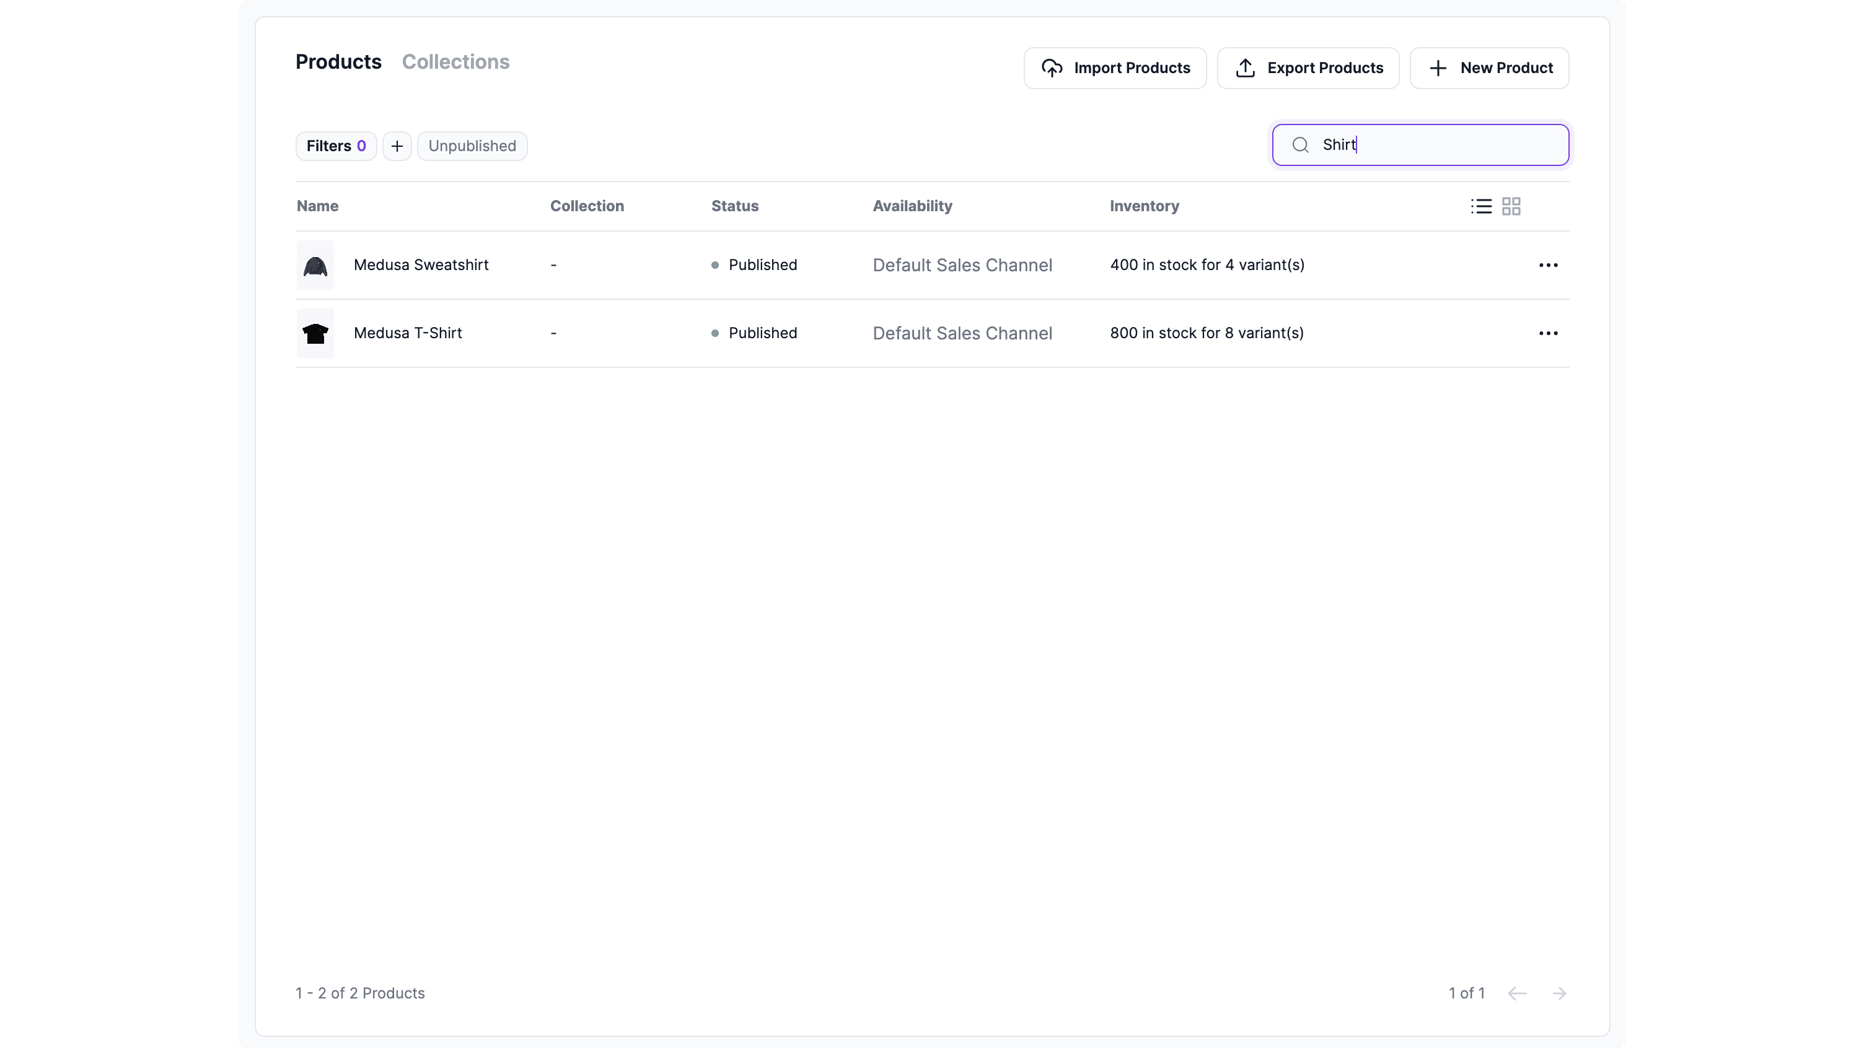Switch to list view layout
1864x1048 pixels.
[1481, 206]
